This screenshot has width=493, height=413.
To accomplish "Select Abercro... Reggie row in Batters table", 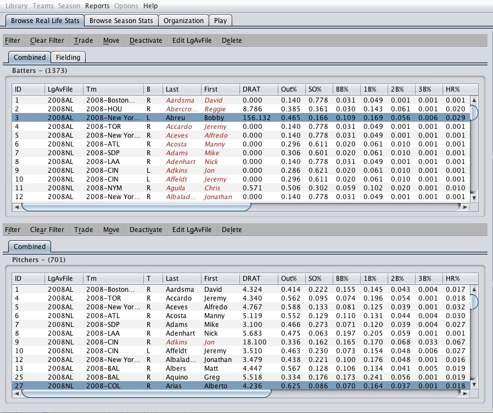I will 241,109.
